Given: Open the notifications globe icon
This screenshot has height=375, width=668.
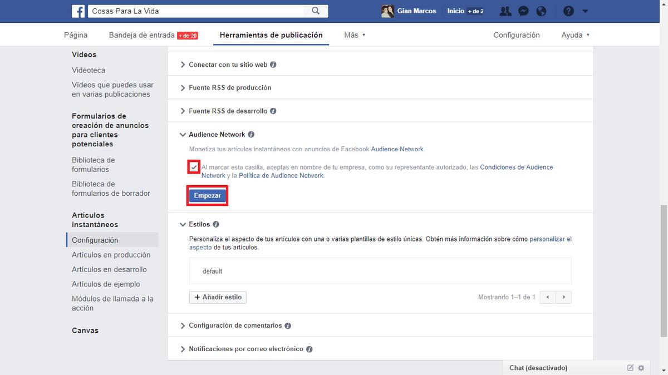Looking at the screenshot, I should click(x=541, y=11).
